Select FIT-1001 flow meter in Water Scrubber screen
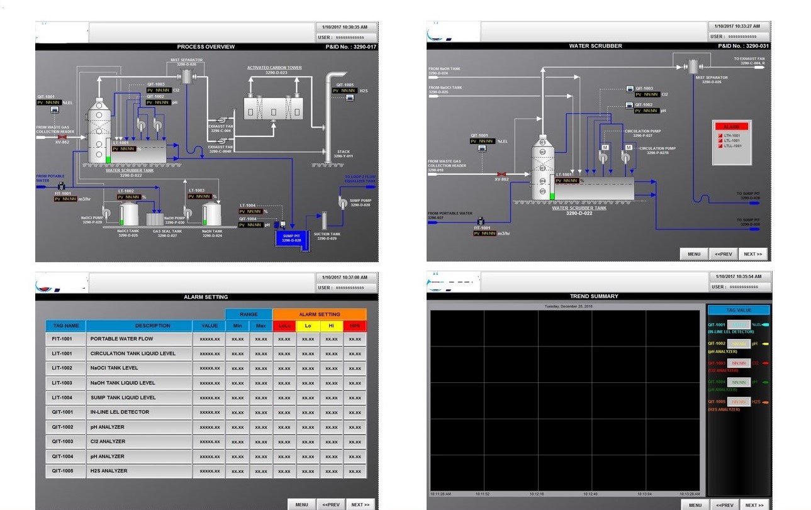The height and width of the screenshot is (510, 811). click(x=481, y=220)
